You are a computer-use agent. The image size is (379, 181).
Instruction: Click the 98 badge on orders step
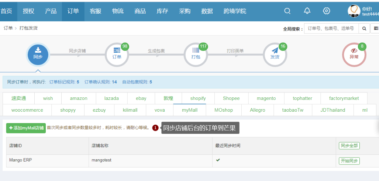(125, 46)
